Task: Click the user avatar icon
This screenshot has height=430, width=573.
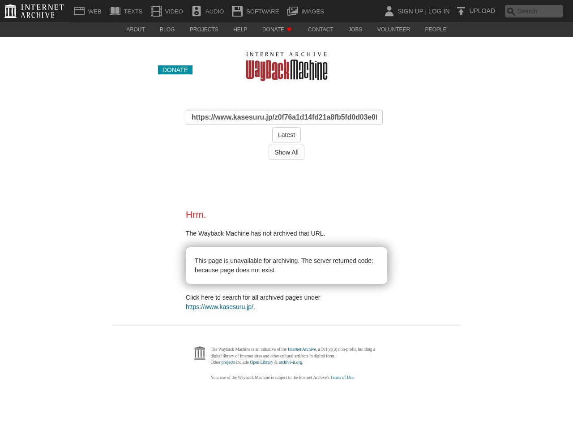Action: (x=389, y=11)
